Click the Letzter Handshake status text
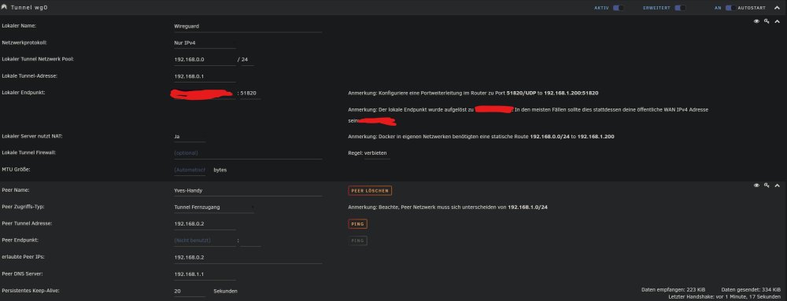 pos(725,297)
